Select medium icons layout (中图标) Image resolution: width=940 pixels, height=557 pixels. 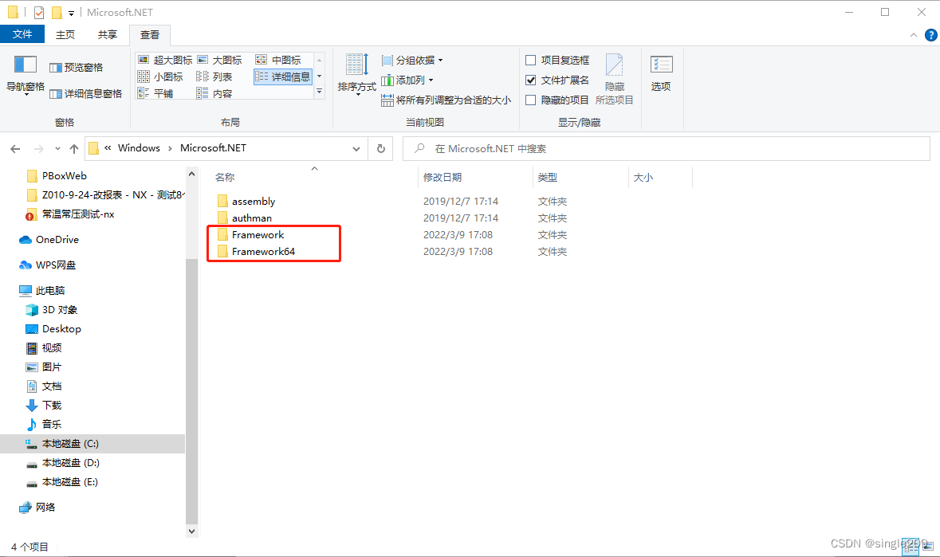click(278, 60)
